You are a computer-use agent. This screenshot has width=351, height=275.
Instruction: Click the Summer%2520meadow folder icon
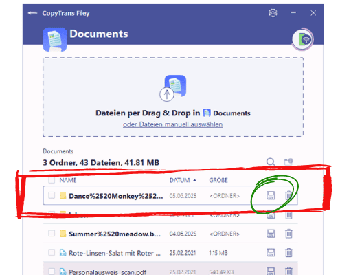click(x=63, y=234)
